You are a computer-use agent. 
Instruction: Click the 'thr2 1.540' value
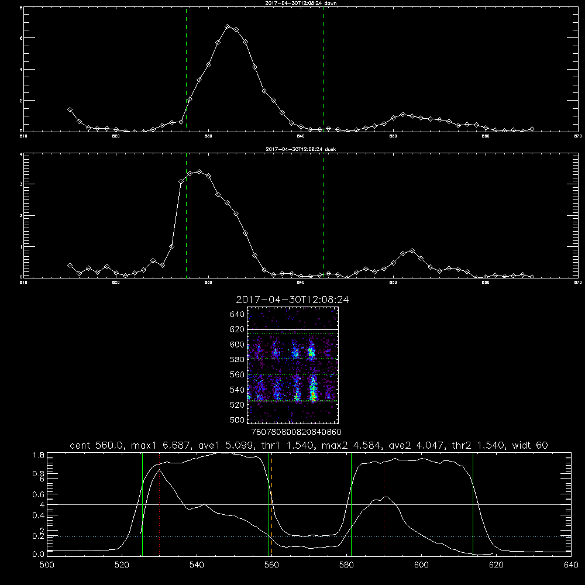[479, 445]
